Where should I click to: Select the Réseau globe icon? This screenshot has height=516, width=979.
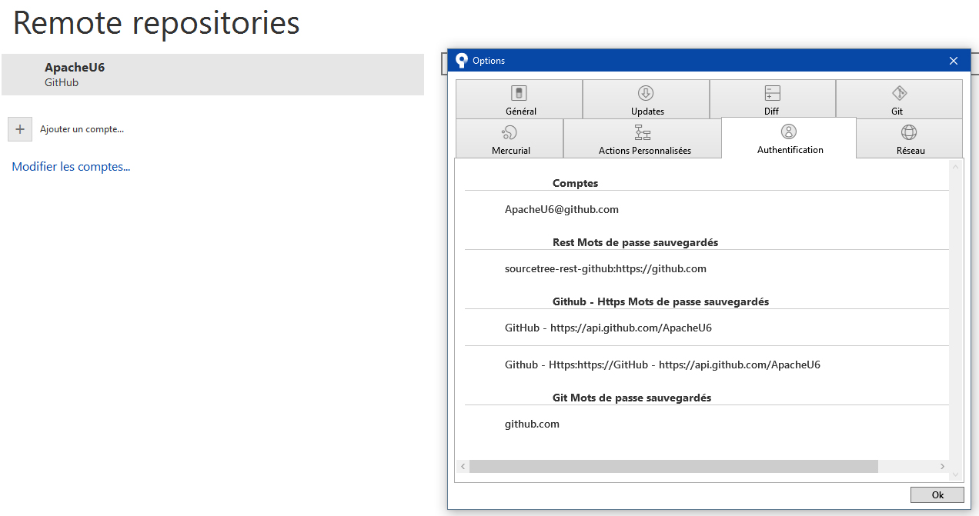[x=909, y=132]
